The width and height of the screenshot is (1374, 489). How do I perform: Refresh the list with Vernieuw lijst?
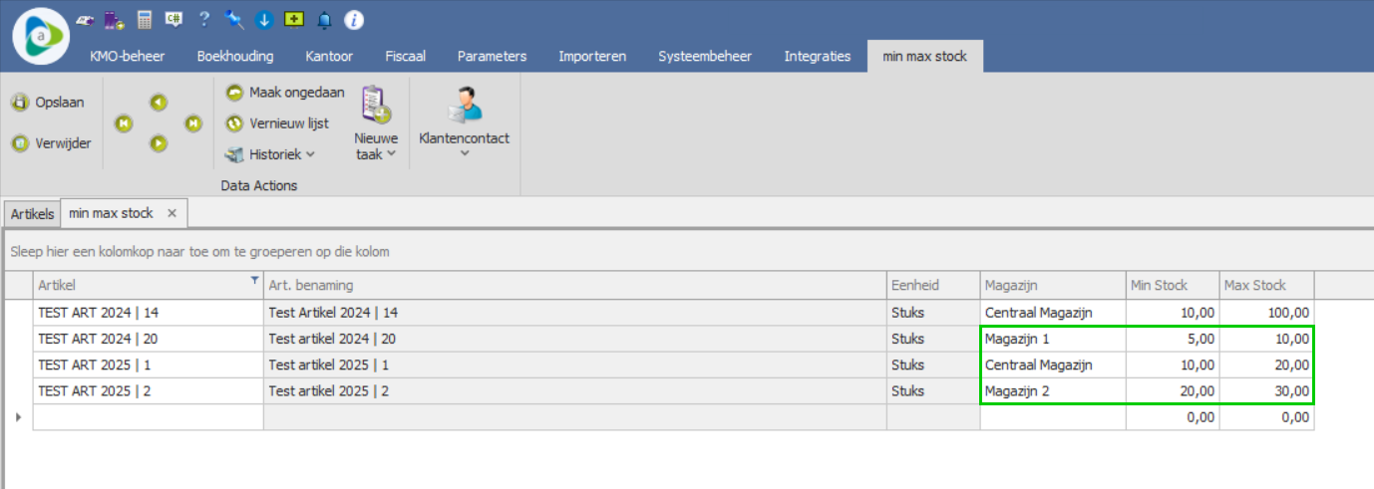pyautogui.click(x=276, y=123)
